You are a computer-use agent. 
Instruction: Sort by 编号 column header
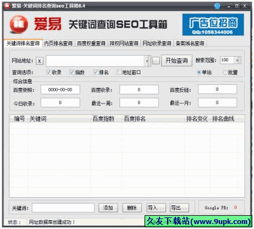19,119
